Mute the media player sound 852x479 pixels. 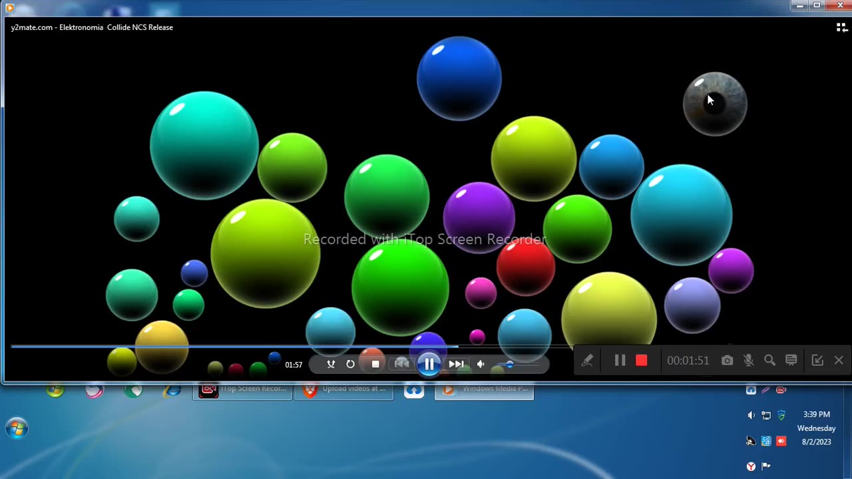pos(481,364)
